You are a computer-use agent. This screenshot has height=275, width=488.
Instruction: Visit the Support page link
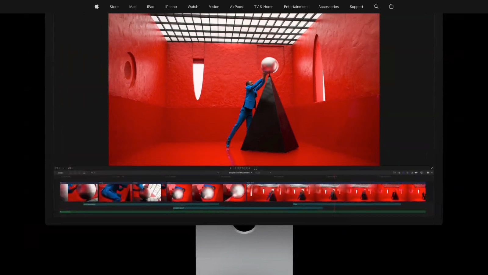pos(356,6)
